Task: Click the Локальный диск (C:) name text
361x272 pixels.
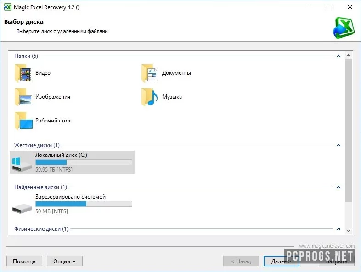Action: click(x=61, y=155)
